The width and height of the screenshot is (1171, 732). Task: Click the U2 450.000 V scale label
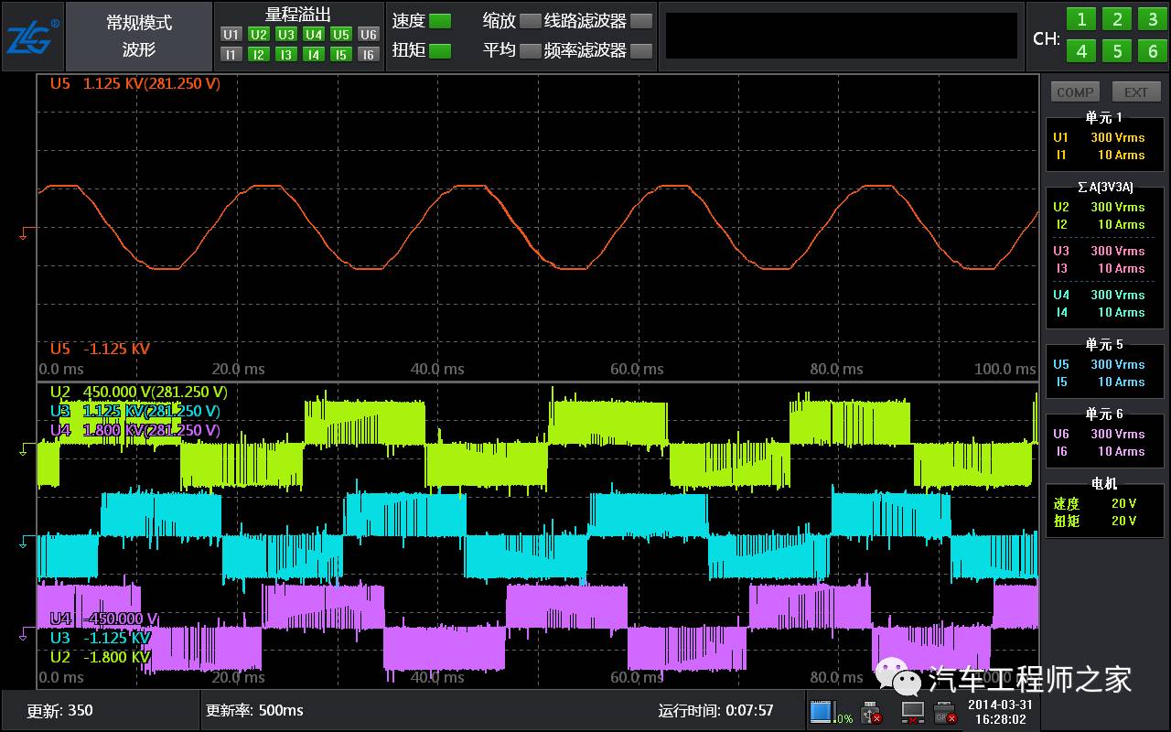[138, 392]
